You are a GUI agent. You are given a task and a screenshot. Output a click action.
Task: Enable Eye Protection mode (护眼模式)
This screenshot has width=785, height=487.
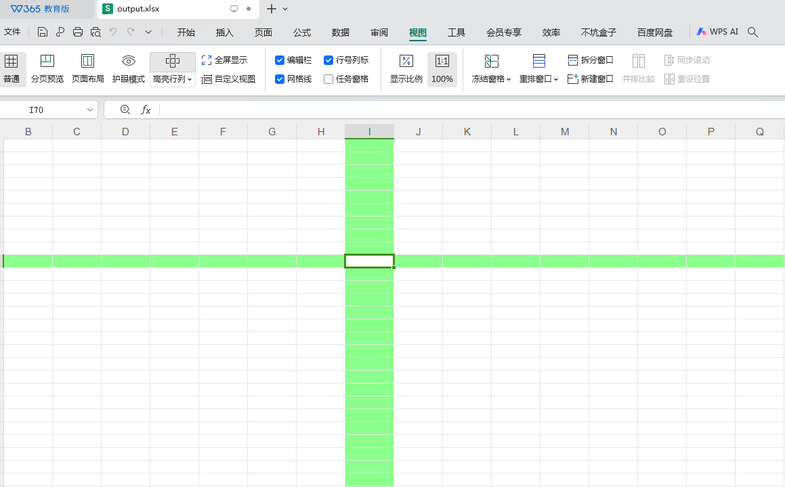pyautogui.click(x=128, y=68)
